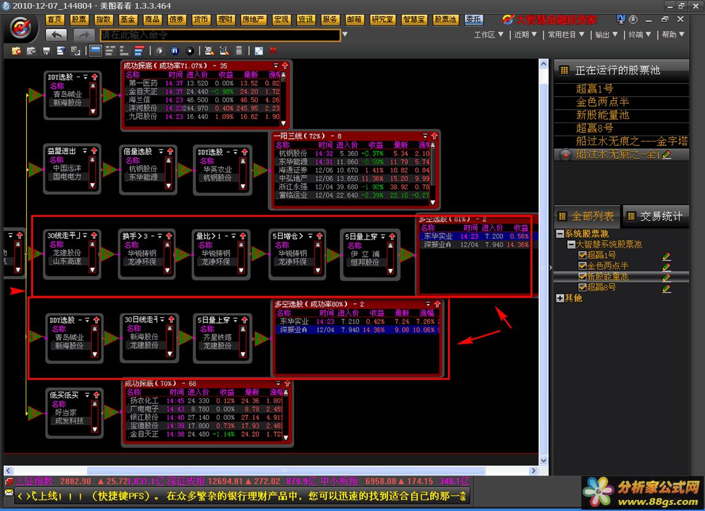Screen dimensions: 705x511
Task: Edit 金色两点半 with its pencil icon
Action: pos(667,267)
